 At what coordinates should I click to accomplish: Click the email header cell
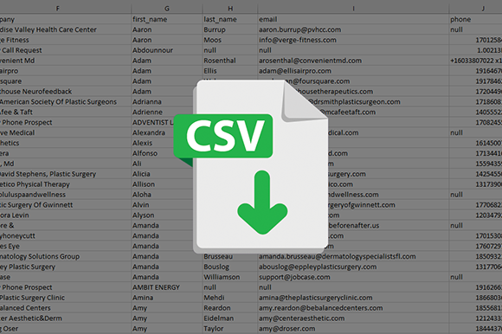click(x=353, y=19)
